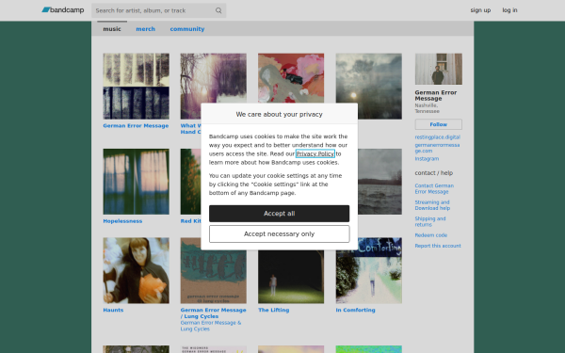This screenshot has width=565, height=353.
Task: Choose Accept necessary only
Action: [280, 233]
